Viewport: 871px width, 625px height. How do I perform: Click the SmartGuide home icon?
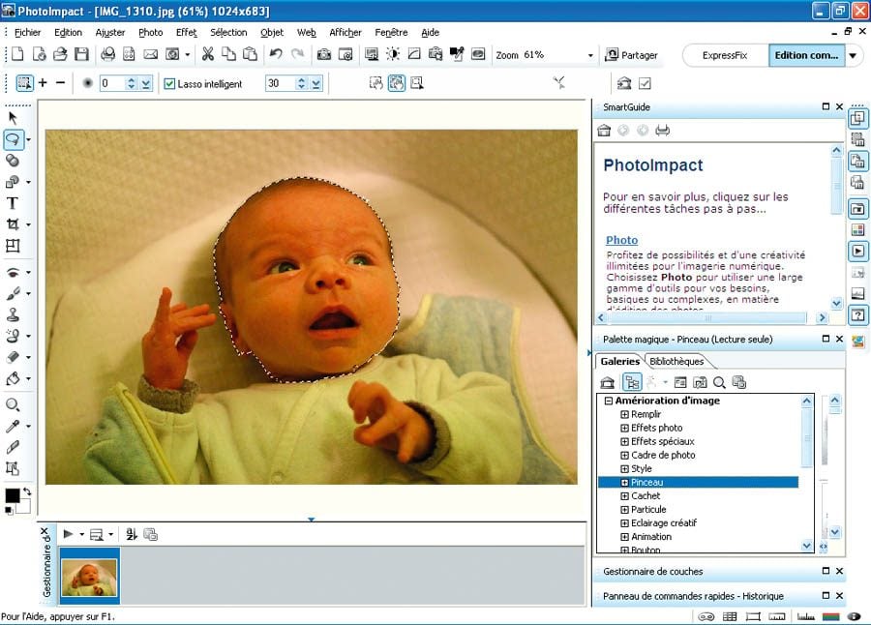pos(604,131)
